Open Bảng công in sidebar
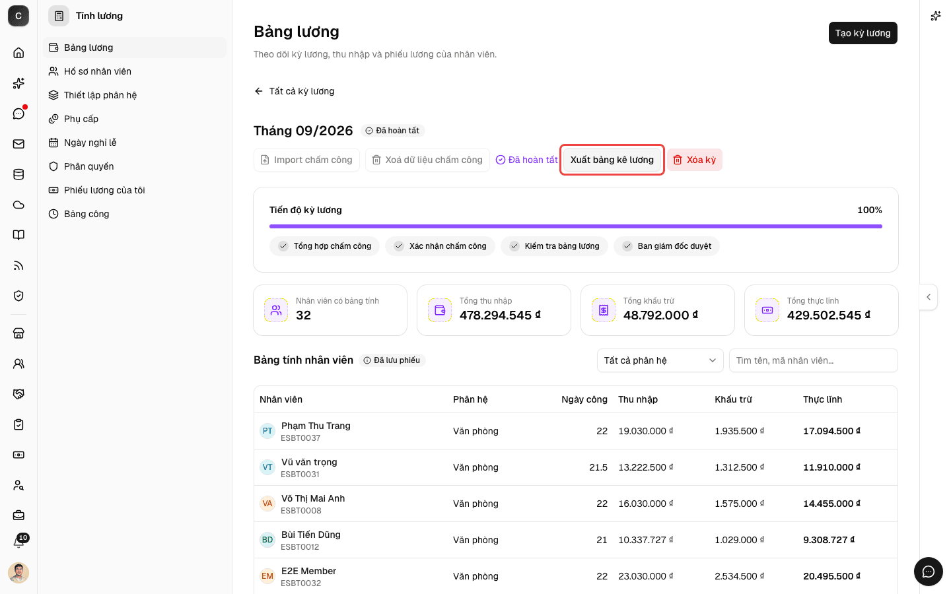 (x=135, y=214)
